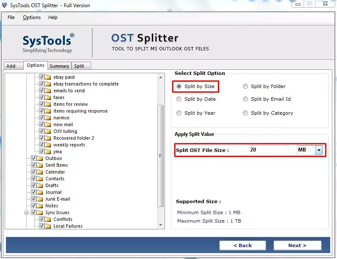Select the Sync Issues folder label
Image resolution: width=337 pixels, height=259 pixels.
(57, 212)
